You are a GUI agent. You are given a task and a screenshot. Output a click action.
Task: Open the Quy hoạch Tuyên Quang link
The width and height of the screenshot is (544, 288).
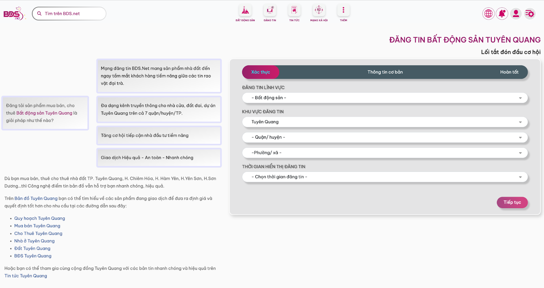[39, 218]
